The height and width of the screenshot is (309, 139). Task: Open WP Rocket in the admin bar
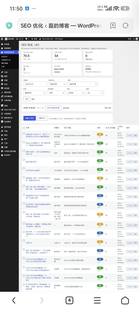click(59, 39)
